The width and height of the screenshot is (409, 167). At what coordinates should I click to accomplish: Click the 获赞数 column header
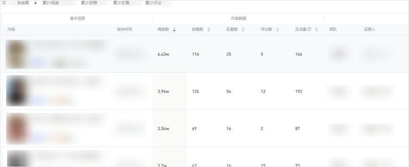(198, 30)
